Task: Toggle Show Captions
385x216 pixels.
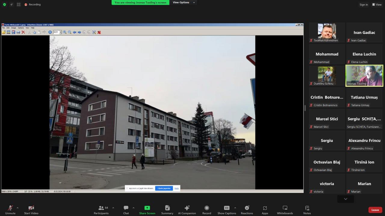Action: [x=227, y=210]
